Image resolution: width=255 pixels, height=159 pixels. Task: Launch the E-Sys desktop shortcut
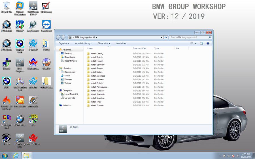[33, 45]
